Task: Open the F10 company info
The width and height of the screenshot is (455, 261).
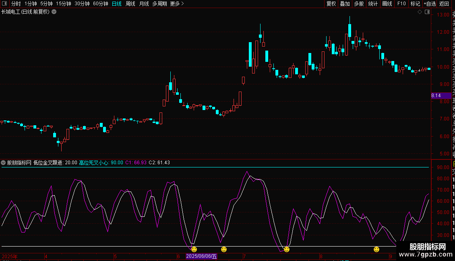Action: click(x=401, y=4)
